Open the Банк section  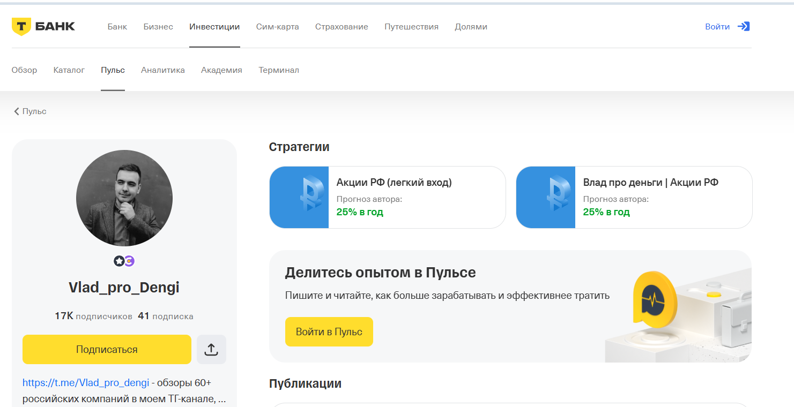[x=117, y=27]
